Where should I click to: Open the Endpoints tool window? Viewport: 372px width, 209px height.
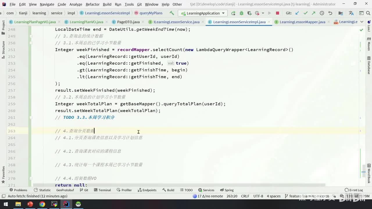[147, 190]
